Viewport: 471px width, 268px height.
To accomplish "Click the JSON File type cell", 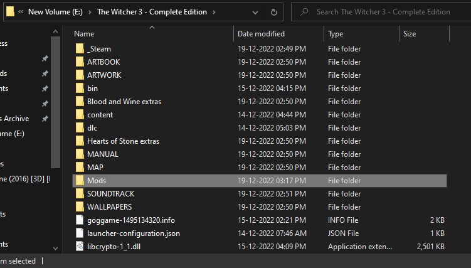I will point(343,233).
